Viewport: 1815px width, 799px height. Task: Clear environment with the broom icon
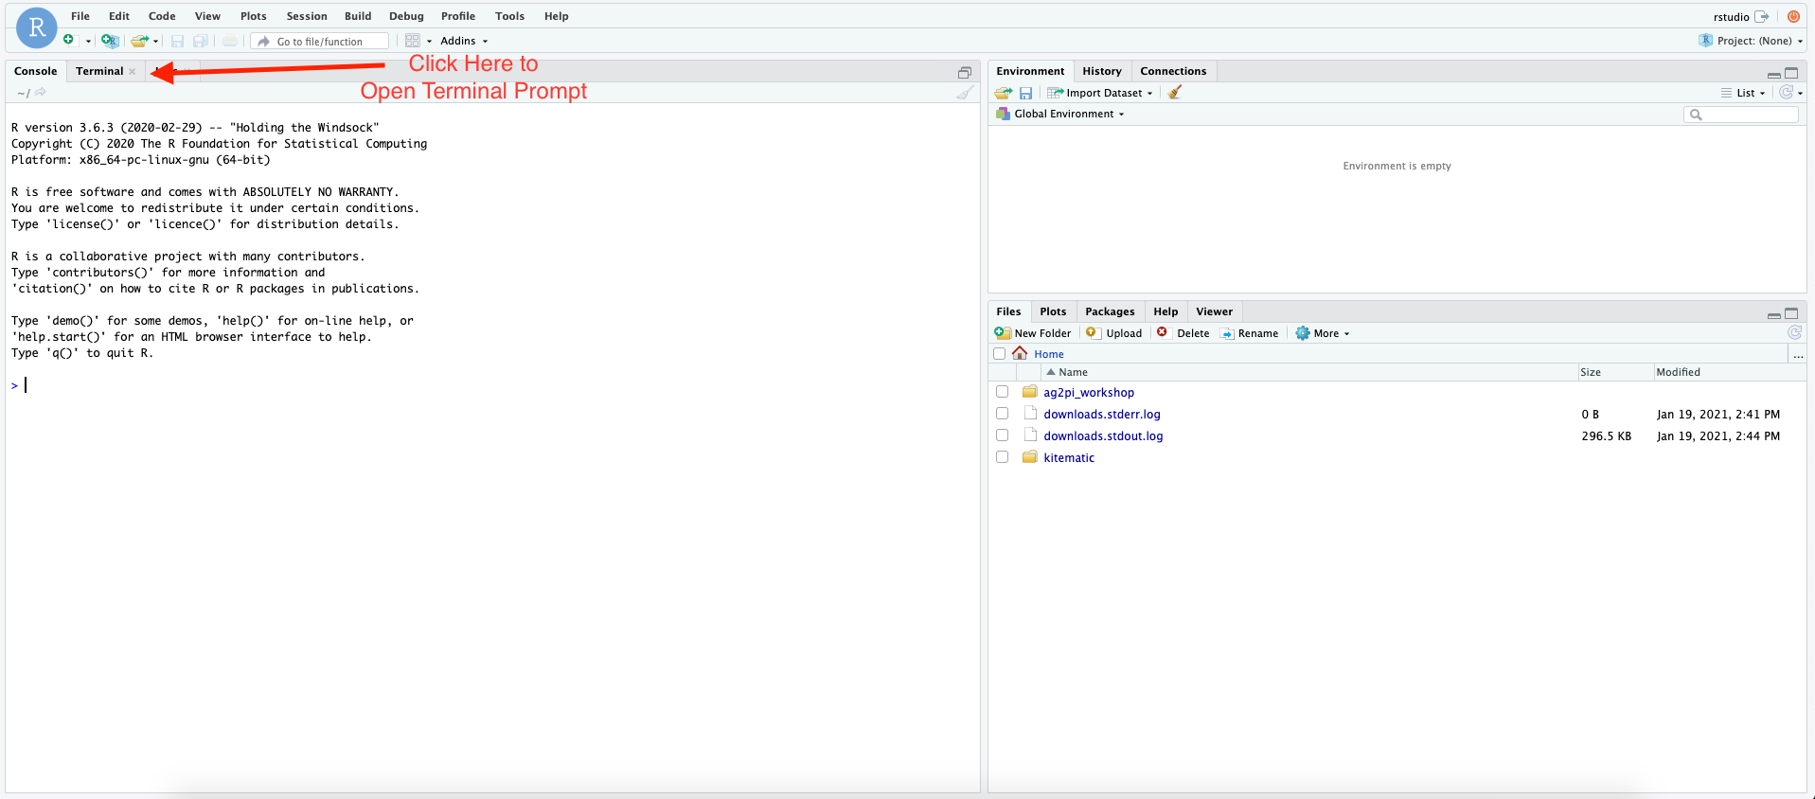point(1175,93)
